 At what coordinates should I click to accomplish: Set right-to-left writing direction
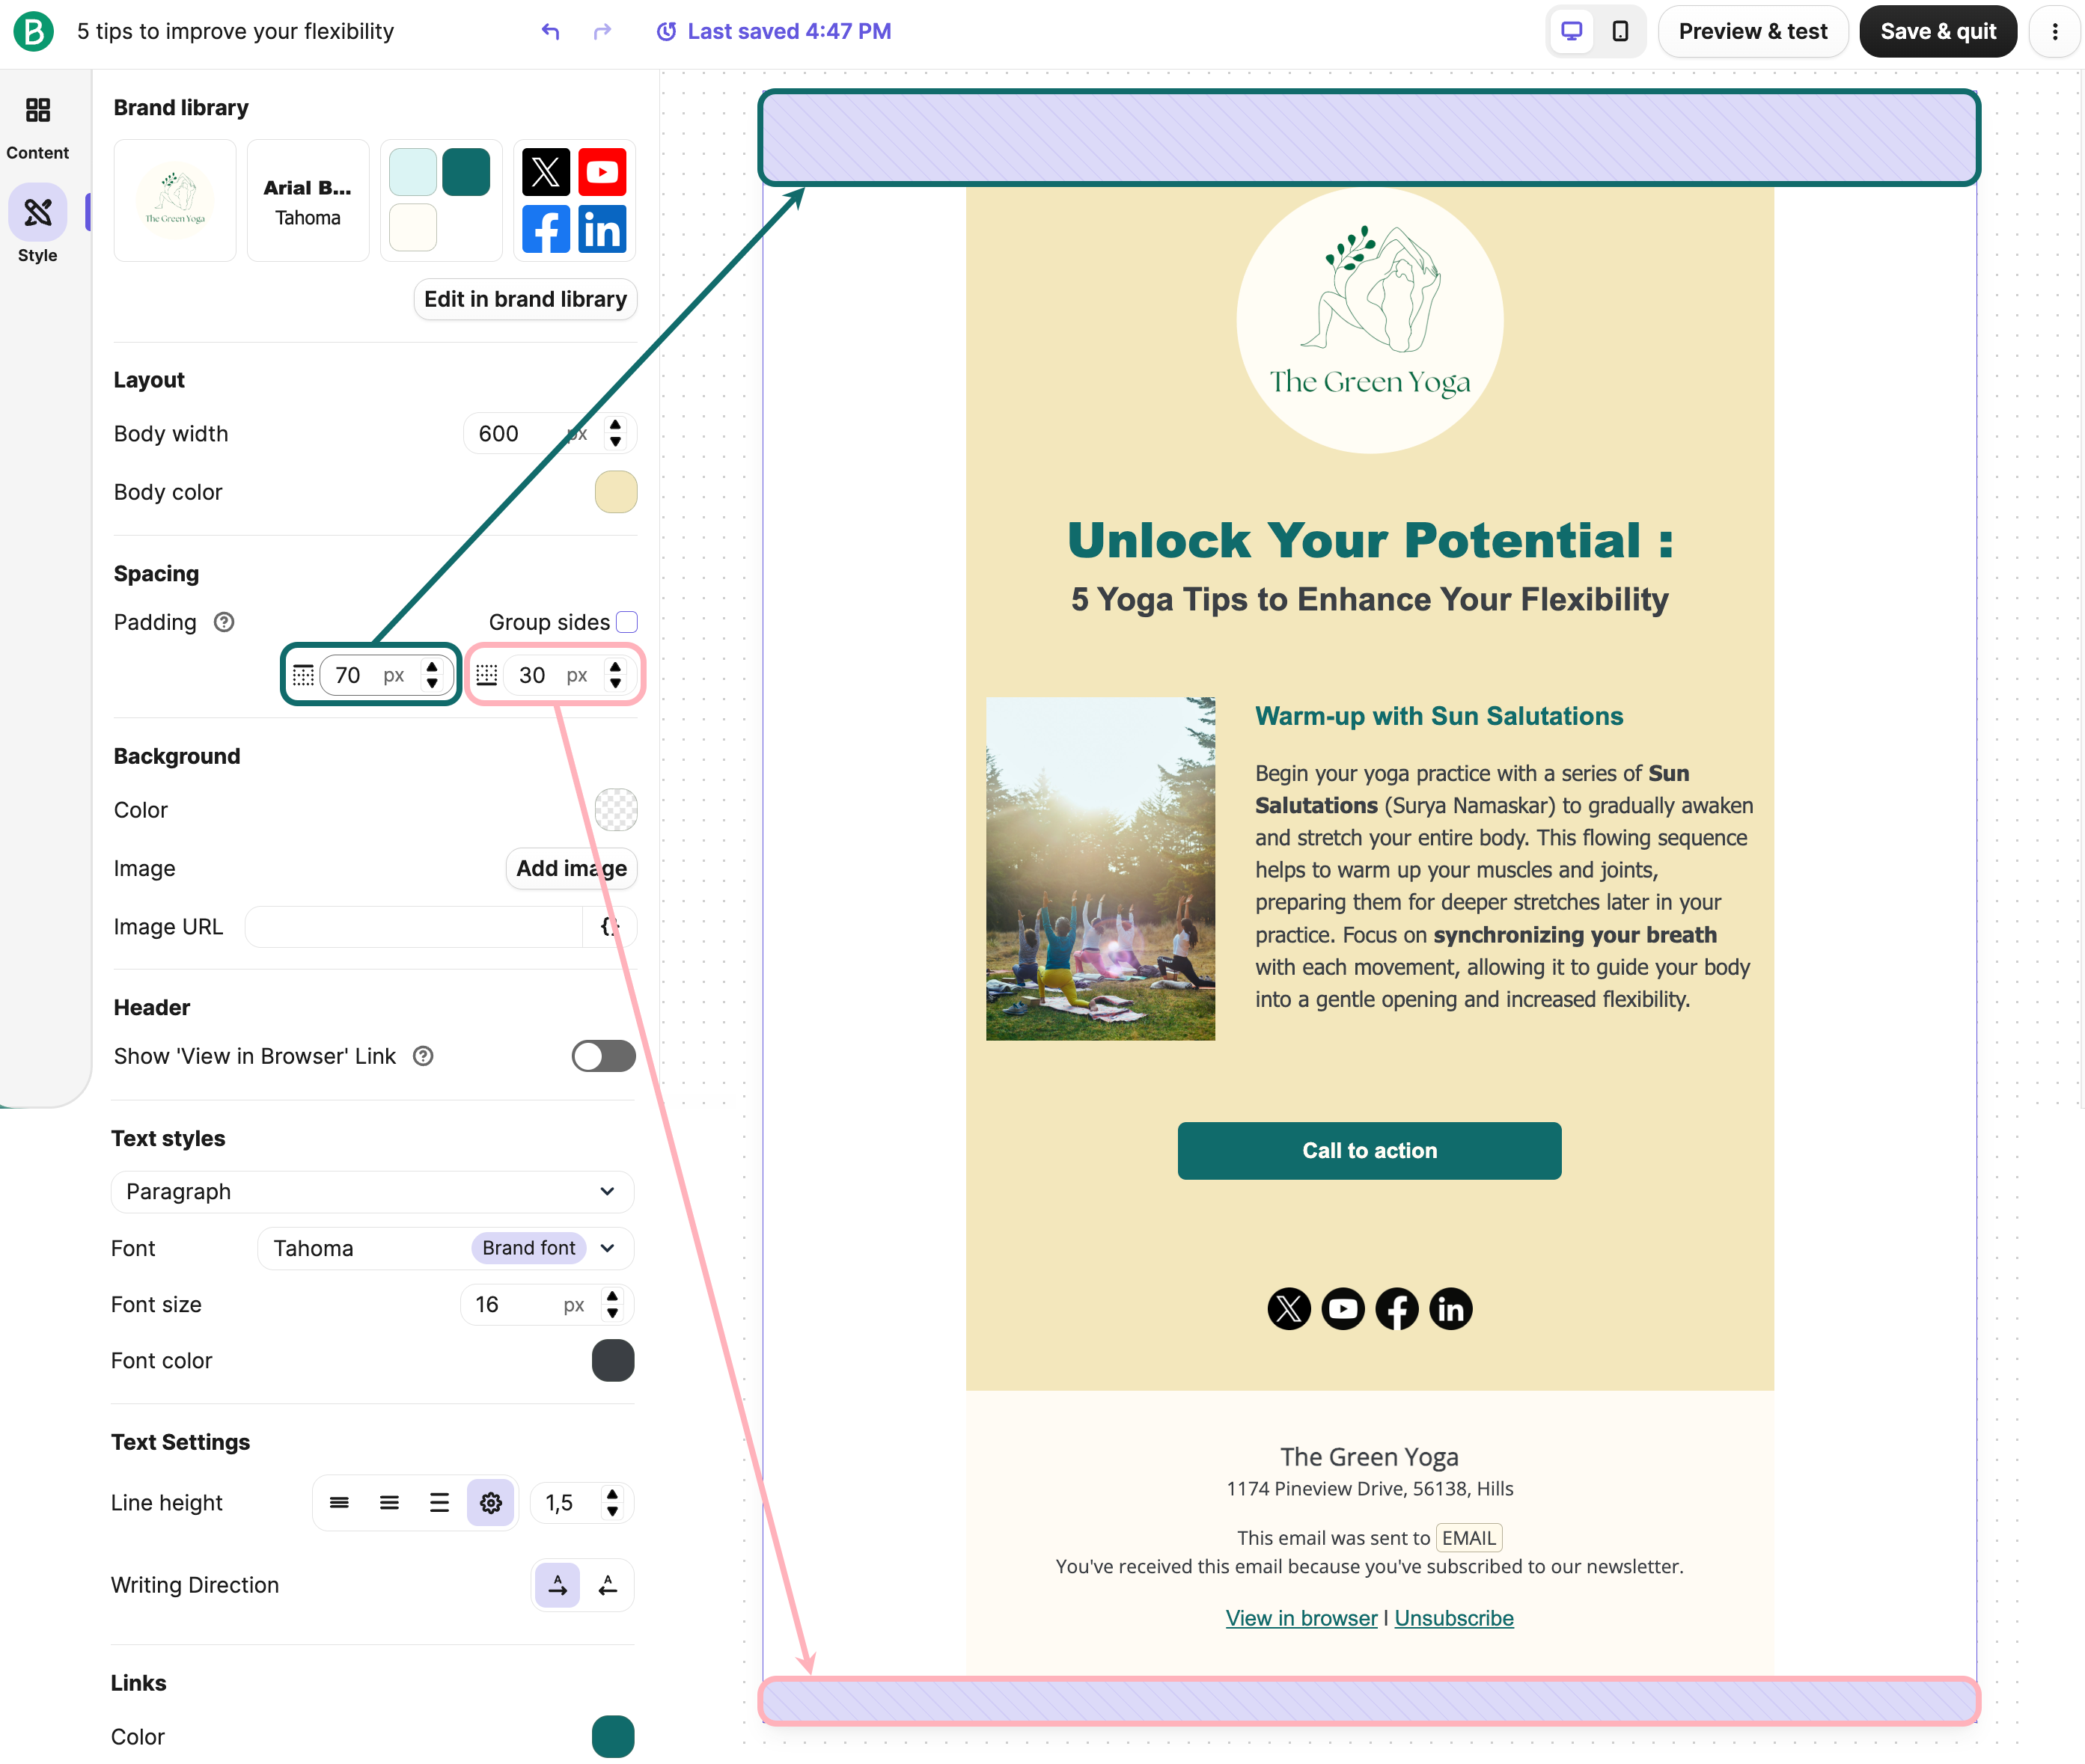[607, 1585]
